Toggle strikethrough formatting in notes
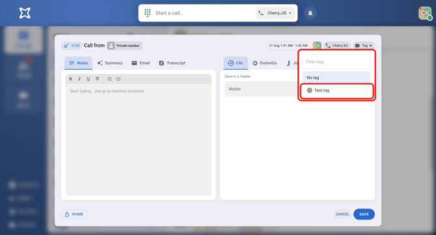The height and width of the screenshot is (235, 436). (98, 79)
